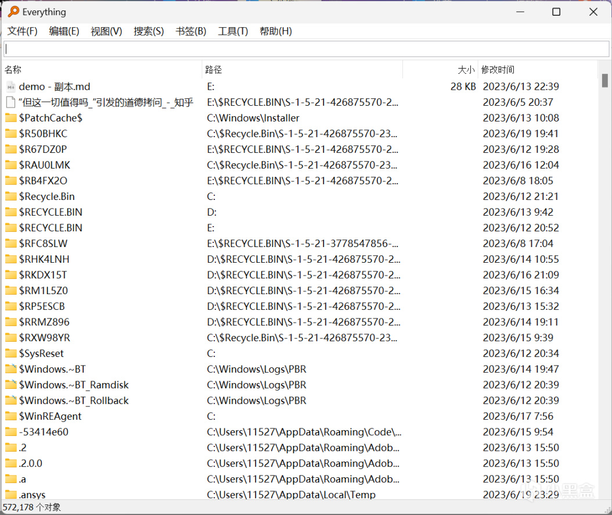Click the "572,178 个对象" status bar text
612x515 pixels.
[x=31, y=507]
